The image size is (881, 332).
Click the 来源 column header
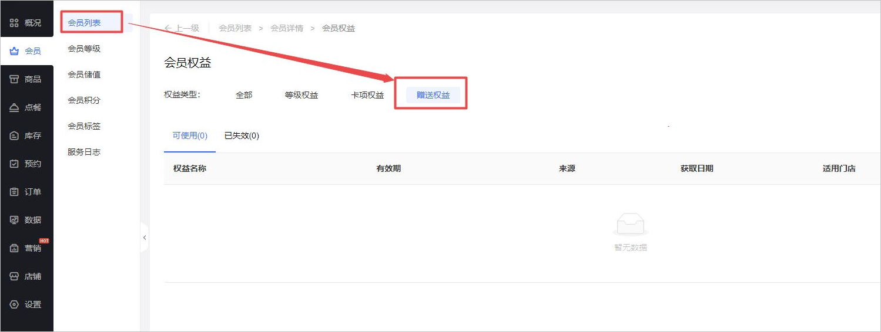coord(567,168)
